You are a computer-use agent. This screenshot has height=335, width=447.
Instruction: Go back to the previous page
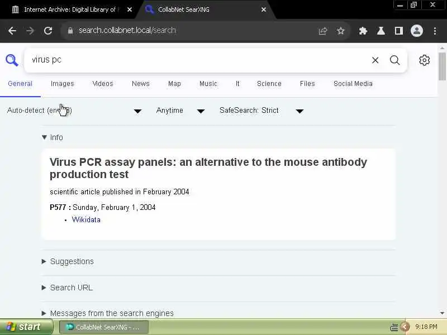point(12,31)
